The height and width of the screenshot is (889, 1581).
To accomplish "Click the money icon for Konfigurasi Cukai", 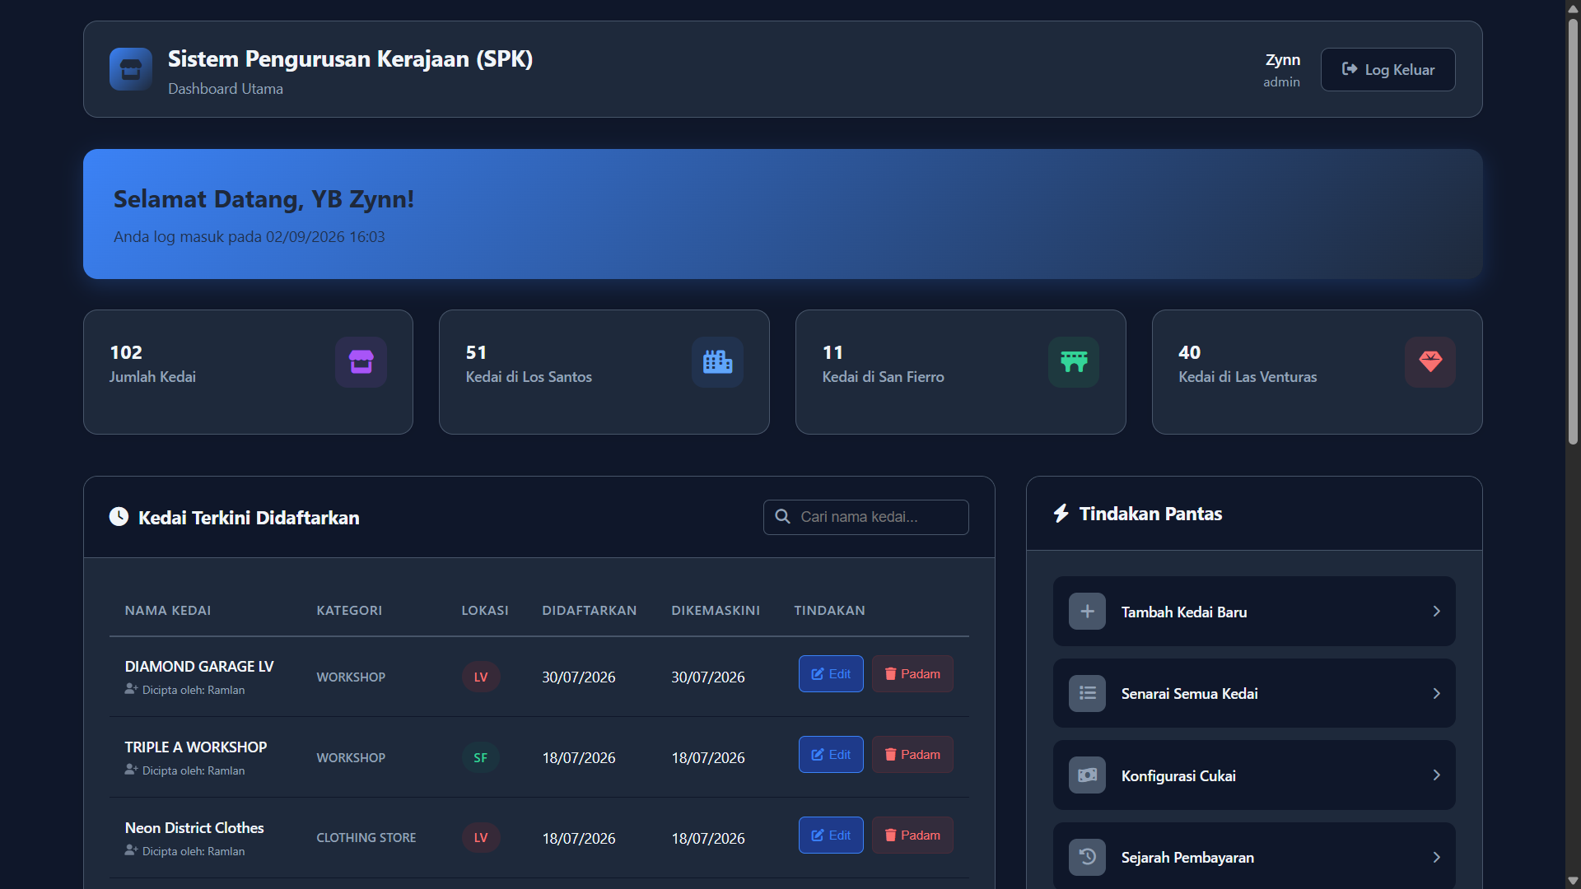I will (1087, 775).
